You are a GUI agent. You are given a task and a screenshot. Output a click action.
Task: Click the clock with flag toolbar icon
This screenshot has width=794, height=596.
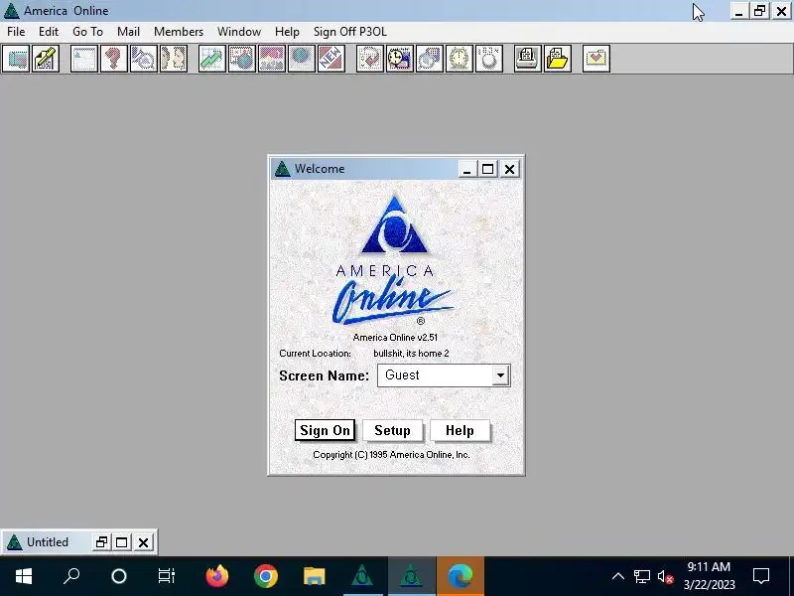[x=400, y=59]
